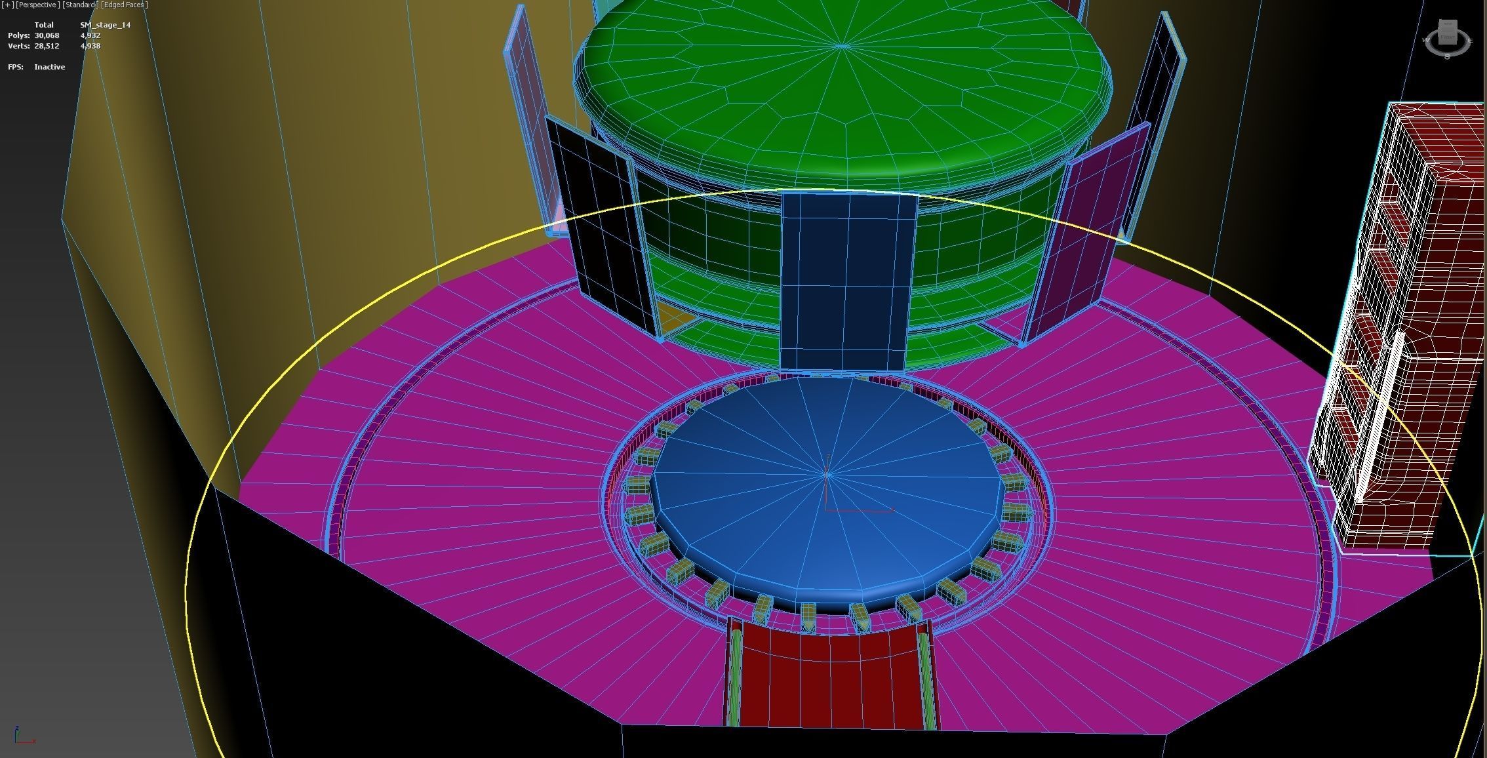Viewport: 1487px width, 758px height.
Task: Click the W compass letter on ViewCube
Action: tap(1426, 40)
